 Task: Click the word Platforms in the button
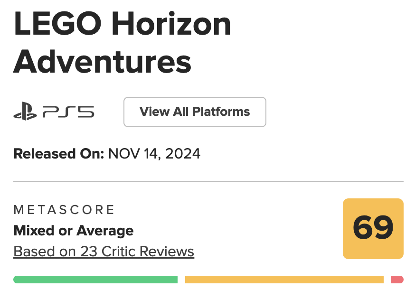pyautogui.click(x=221, y=112)
